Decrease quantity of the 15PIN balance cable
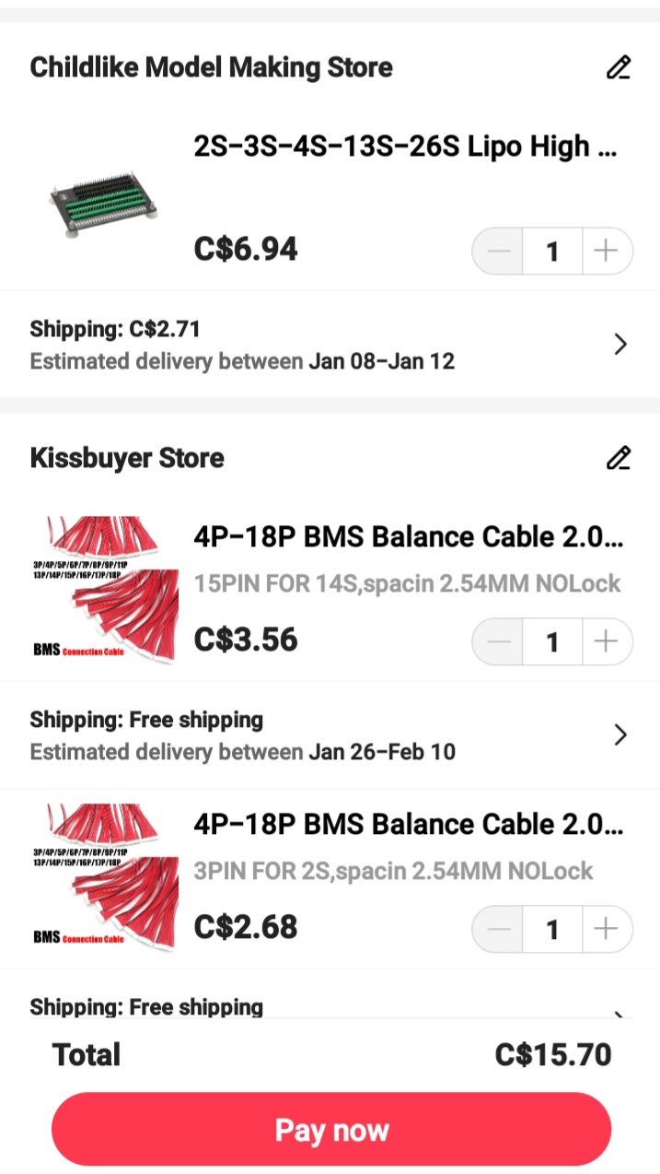660x1174 pixels. pos(497,641)
